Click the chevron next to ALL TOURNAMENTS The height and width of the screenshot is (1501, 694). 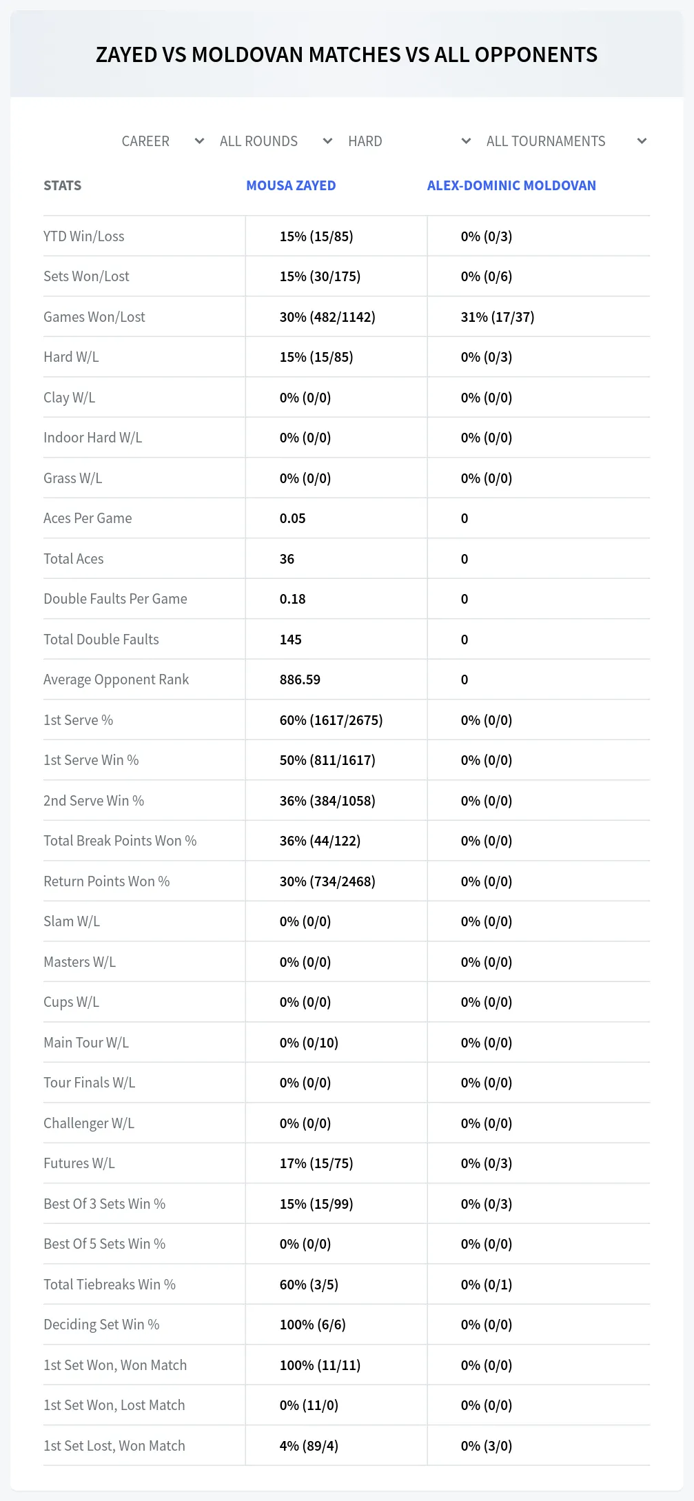pos(642,141)
